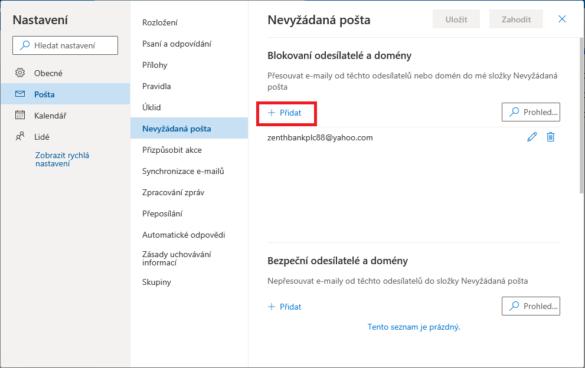Delete blocked sender with trash icon

pyautogui.click(x=551, y=137)
